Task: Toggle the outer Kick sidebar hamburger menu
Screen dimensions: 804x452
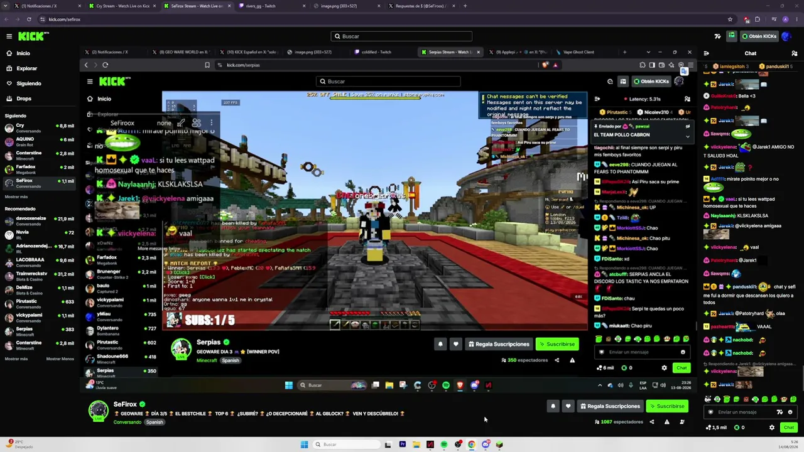Action: click(x=9, y=36)
